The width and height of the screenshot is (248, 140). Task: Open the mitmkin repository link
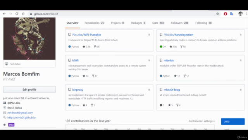click(169, 61)
